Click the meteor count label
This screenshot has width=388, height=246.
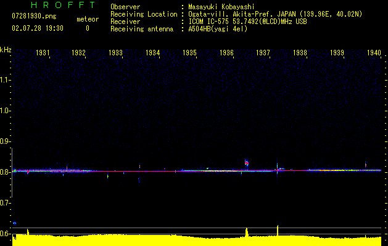(x=88, y=19)
